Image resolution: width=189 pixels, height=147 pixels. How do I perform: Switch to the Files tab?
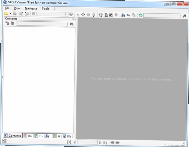[x=67, y=136]
